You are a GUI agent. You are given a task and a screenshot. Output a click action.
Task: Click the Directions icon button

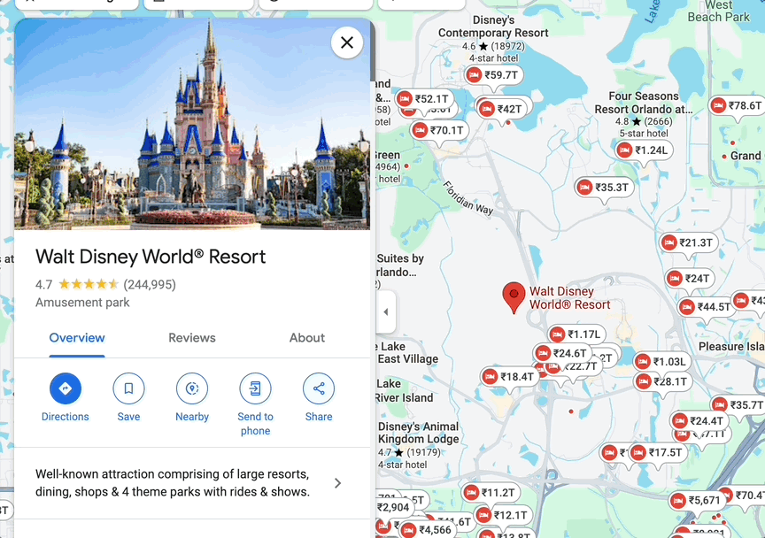(x=65, y=388)
